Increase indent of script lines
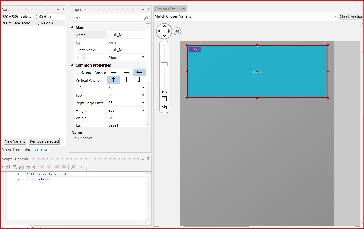 (x=64, y=167)
